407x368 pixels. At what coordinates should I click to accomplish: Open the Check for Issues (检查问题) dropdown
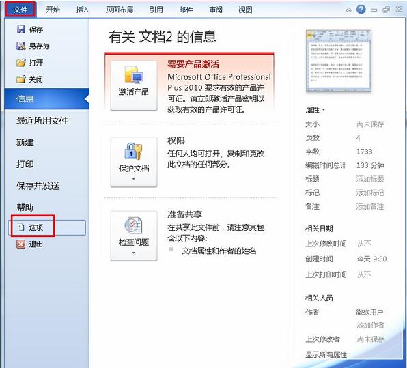point(134,236)
